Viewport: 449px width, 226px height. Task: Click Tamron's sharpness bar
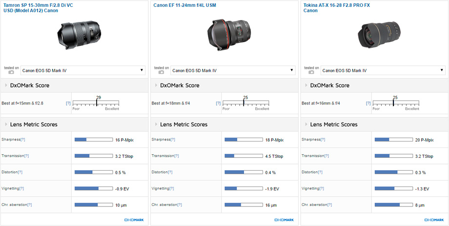pyautogui.click(x=94, y=140)
